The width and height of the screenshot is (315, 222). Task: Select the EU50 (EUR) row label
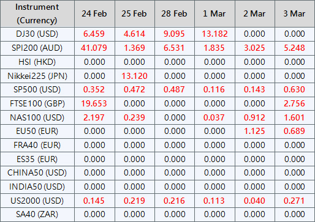37,131
